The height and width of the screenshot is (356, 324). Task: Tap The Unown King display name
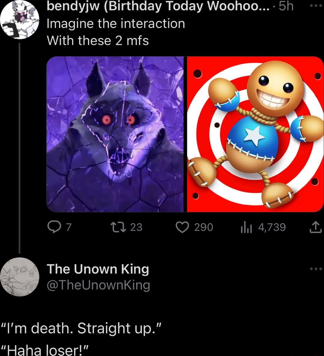point(98,269)
